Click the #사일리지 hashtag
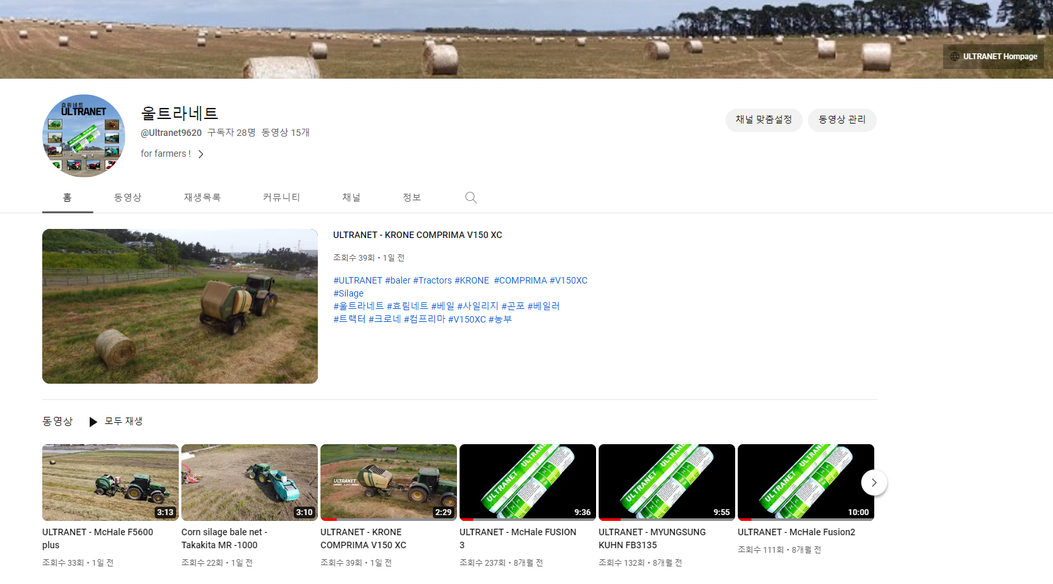Image resolution: width=1053 pixels, height=584 pixels. coord(478,306)
